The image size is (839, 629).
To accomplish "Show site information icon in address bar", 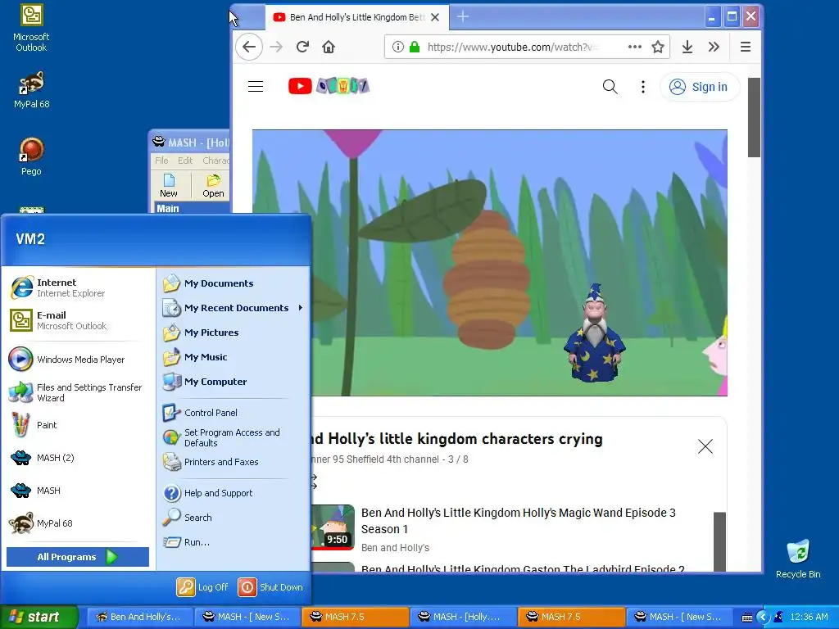I will (x=397, y=47).
